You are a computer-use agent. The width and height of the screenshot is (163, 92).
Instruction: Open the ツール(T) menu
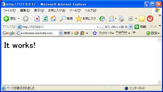75,10
